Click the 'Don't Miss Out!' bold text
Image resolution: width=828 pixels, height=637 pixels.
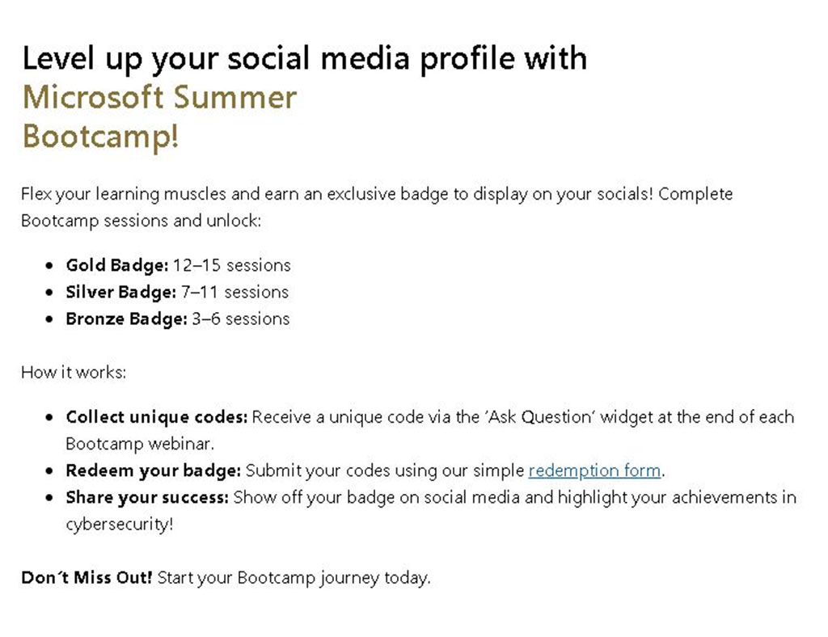[x=87, y=577]
